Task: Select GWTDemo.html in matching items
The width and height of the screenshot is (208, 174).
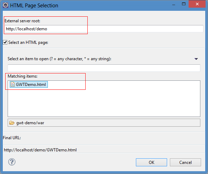Action: pyautogui.click(x=29, y=85)
